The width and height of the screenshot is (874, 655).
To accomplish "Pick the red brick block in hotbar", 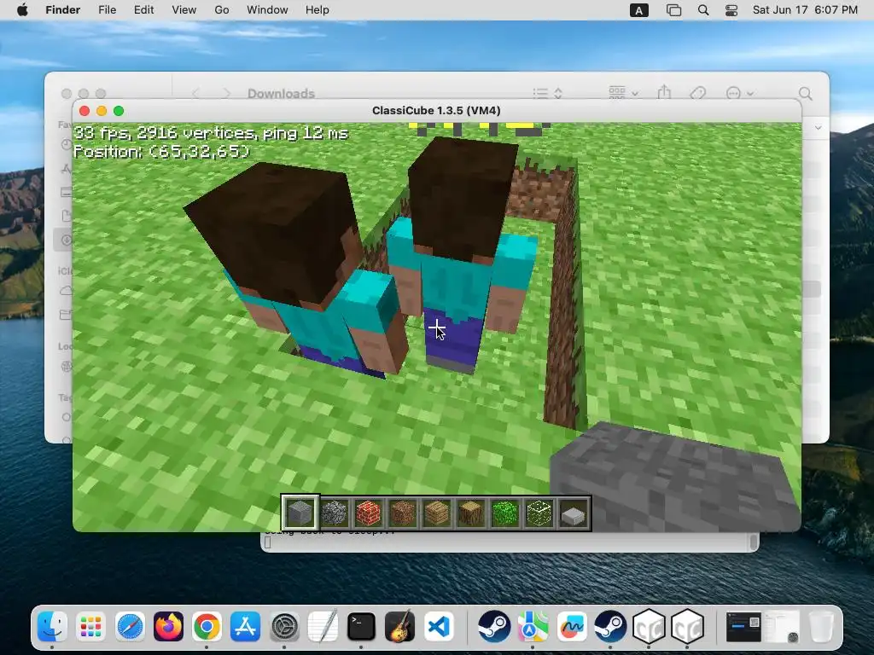I will coord(369,513).
